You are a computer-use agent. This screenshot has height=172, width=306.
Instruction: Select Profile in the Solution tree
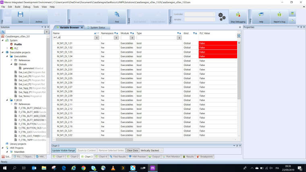(18, 45)
